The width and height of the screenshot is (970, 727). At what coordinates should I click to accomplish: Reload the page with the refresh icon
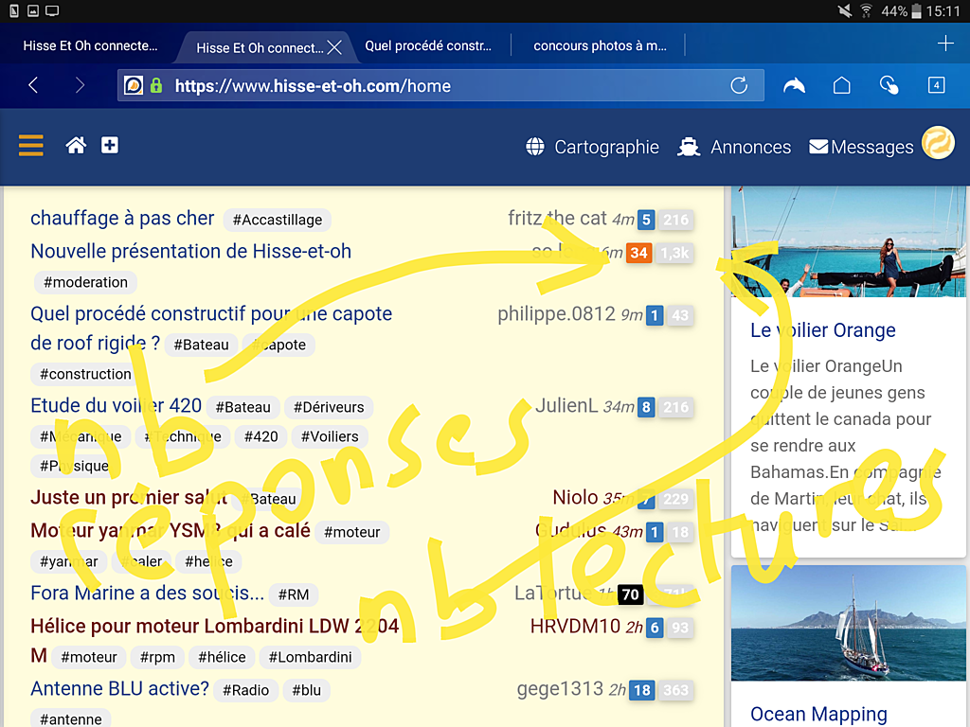(739, 85)
